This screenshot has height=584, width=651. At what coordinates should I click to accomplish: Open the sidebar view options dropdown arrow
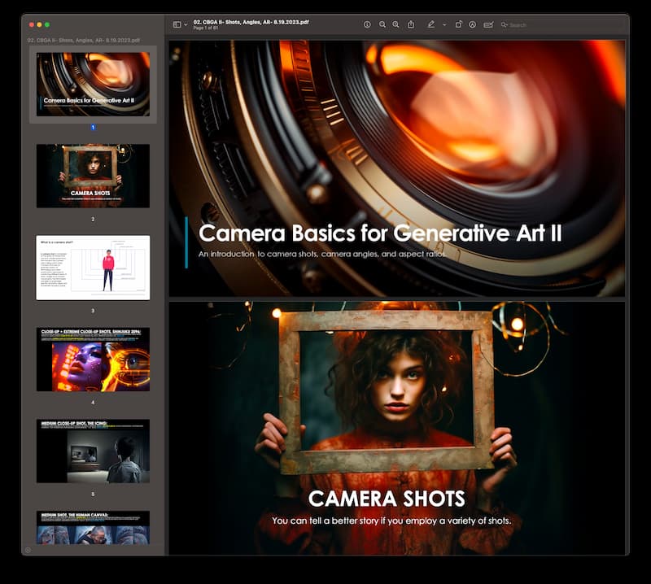click(x=186, y=24)
